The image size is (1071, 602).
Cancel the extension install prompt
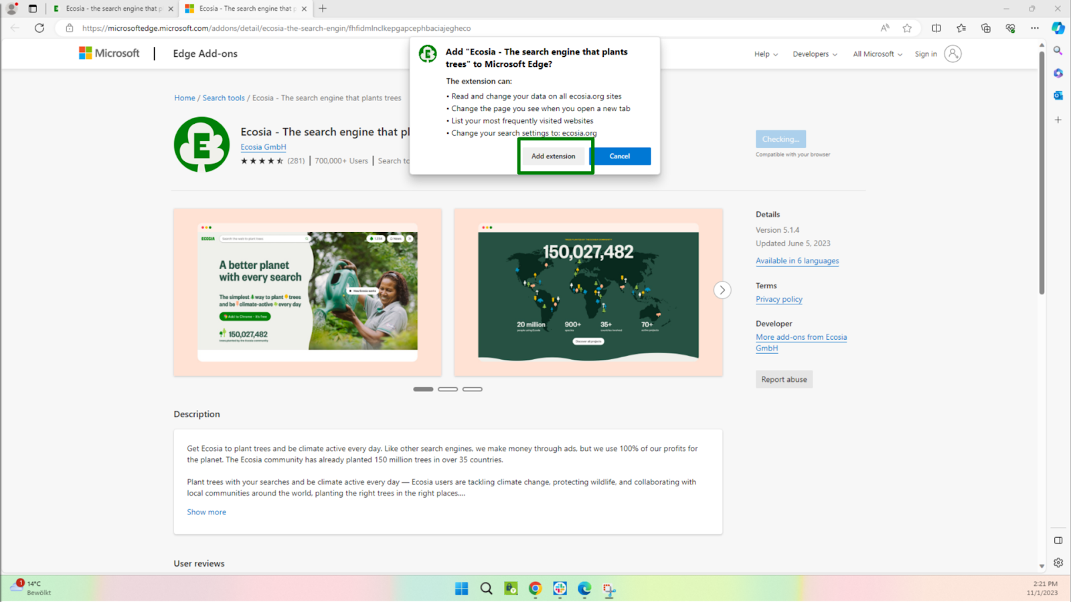pos(619,156)
